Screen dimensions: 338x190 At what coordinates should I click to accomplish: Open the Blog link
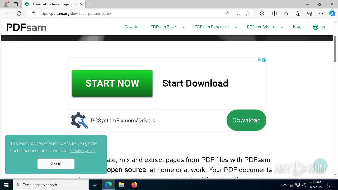(297, 27)
